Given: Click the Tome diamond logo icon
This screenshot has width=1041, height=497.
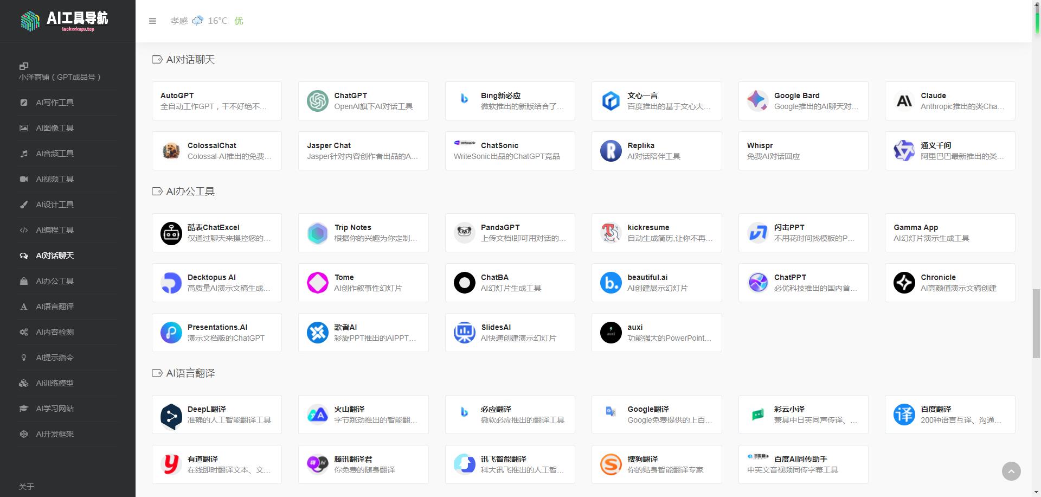Looking at the screenshot, I should pyautogui.click(x=318, y=283).
